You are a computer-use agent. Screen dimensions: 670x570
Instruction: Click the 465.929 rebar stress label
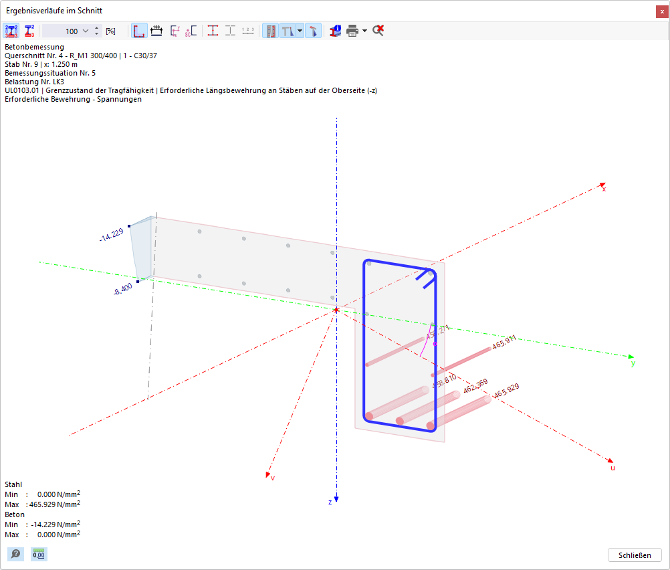click(507, 391)
